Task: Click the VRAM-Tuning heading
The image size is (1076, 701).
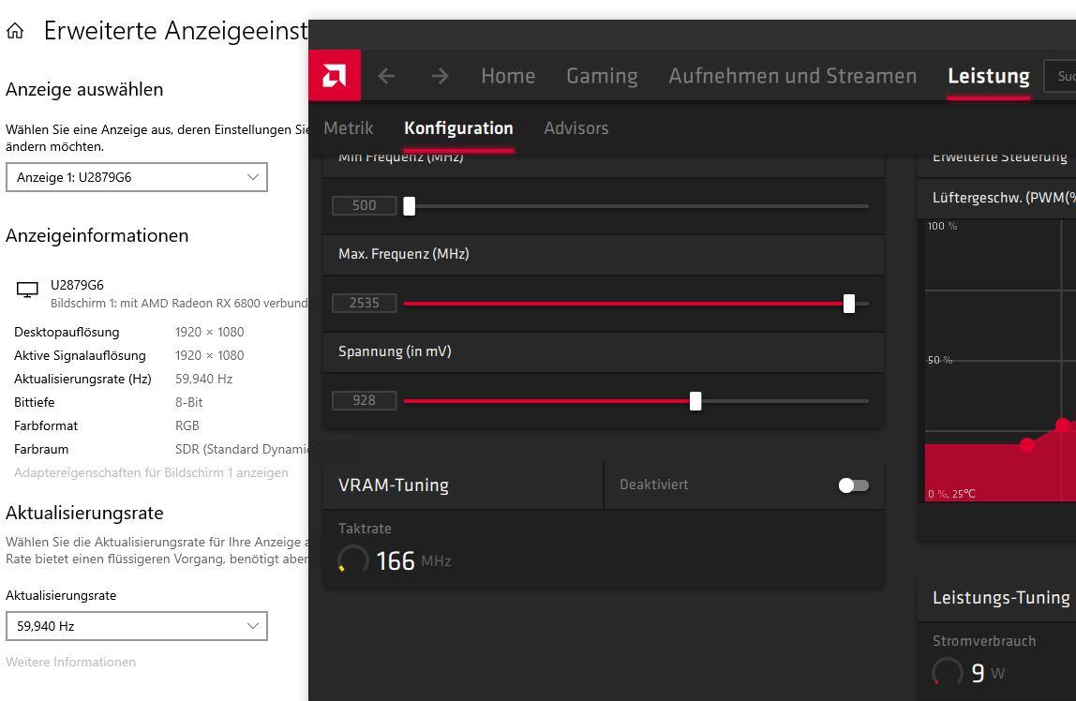Action: pyautogui.click(x=394, y=485)
